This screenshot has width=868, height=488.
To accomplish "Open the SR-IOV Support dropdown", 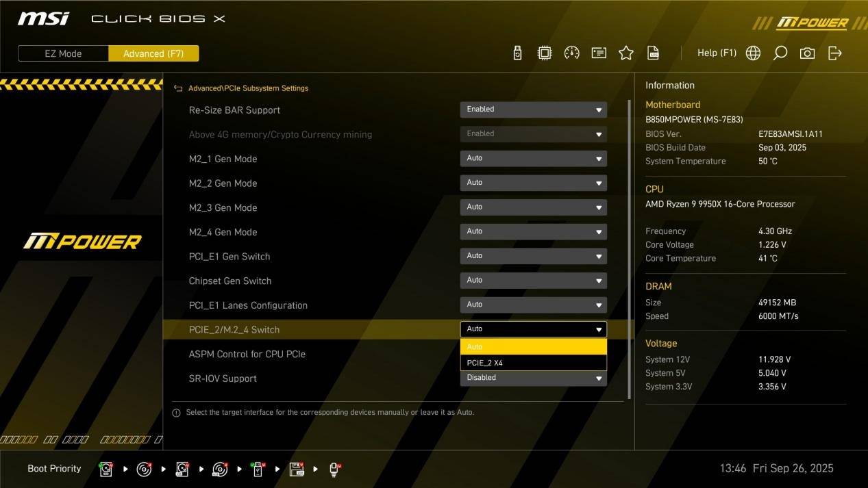I will click(x=533, y=378).
